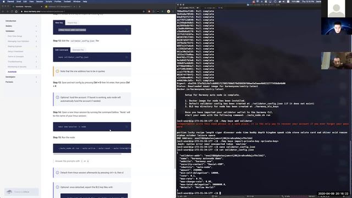The image size is (352, 198).
Task: Open the menu bar clock
Action: [308, 1]
